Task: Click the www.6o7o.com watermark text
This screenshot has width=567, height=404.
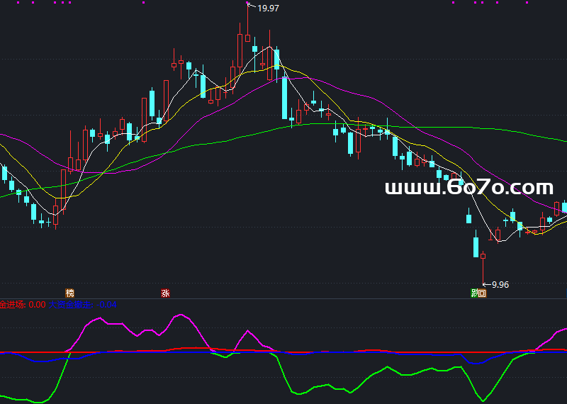Action: [468, 188]
